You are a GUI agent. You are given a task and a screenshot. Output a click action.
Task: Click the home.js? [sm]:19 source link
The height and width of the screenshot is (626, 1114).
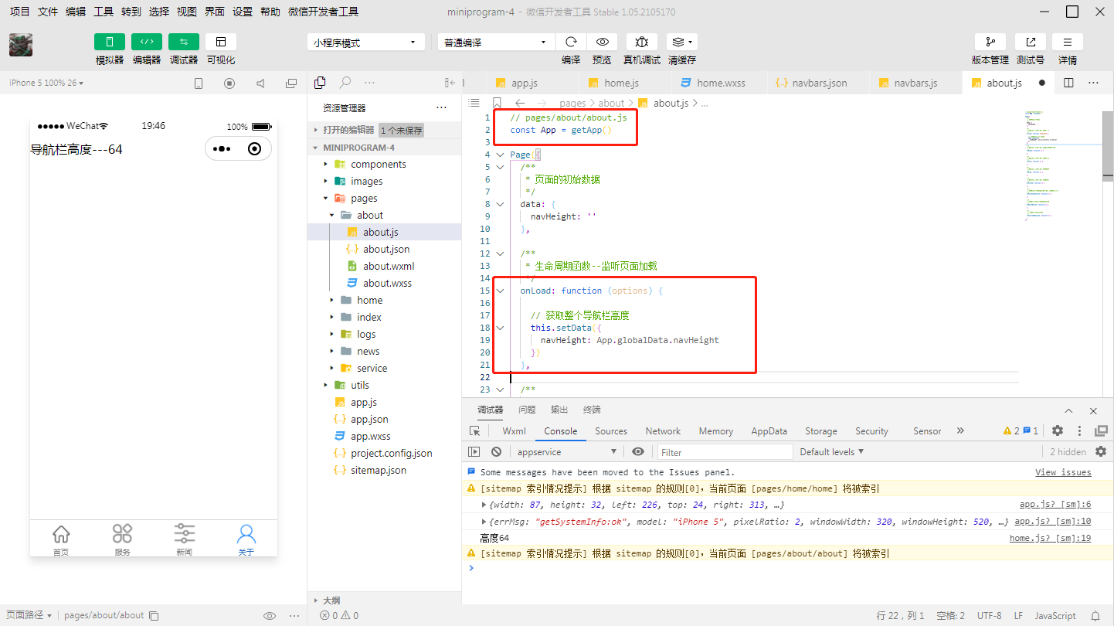1050,538
